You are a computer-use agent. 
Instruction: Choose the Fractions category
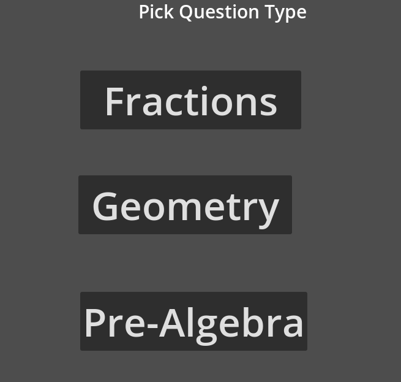tap(190, 100)
